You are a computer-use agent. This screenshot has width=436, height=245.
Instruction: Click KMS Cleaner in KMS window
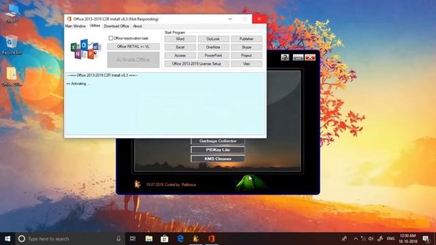tap(218, 159)
